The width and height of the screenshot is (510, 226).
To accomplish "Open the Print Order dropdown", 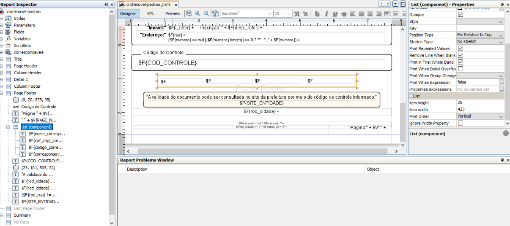I will [x=480, y=116].
